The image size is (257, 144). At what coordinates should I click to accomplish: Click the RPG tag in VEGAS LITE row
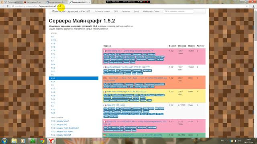click(x=122, y=128)
